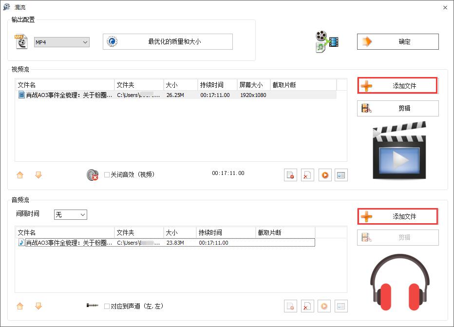
Task: Move the audio file up in the list
Action: (x=19, y=306)
